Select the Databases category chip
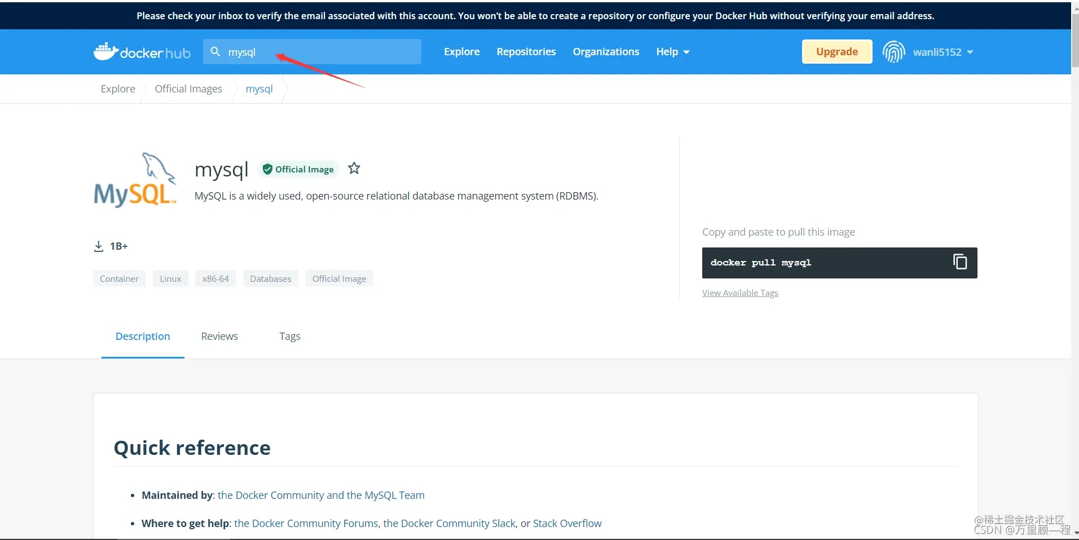 pos(271,278)
